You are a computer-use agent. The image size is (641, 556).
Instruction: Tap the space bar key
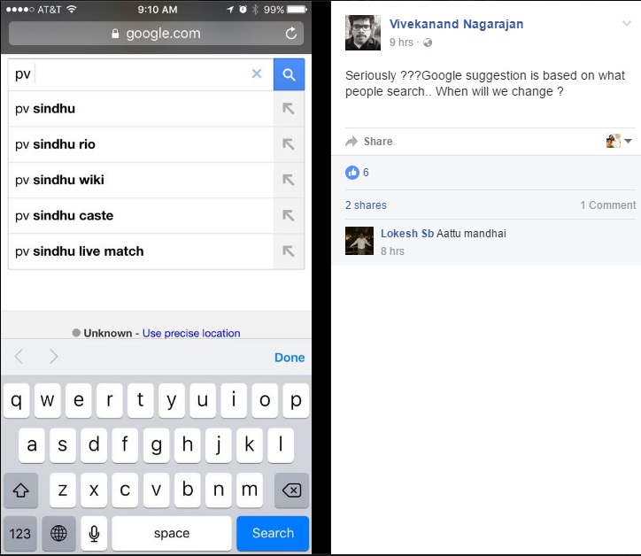click(172, 533)
